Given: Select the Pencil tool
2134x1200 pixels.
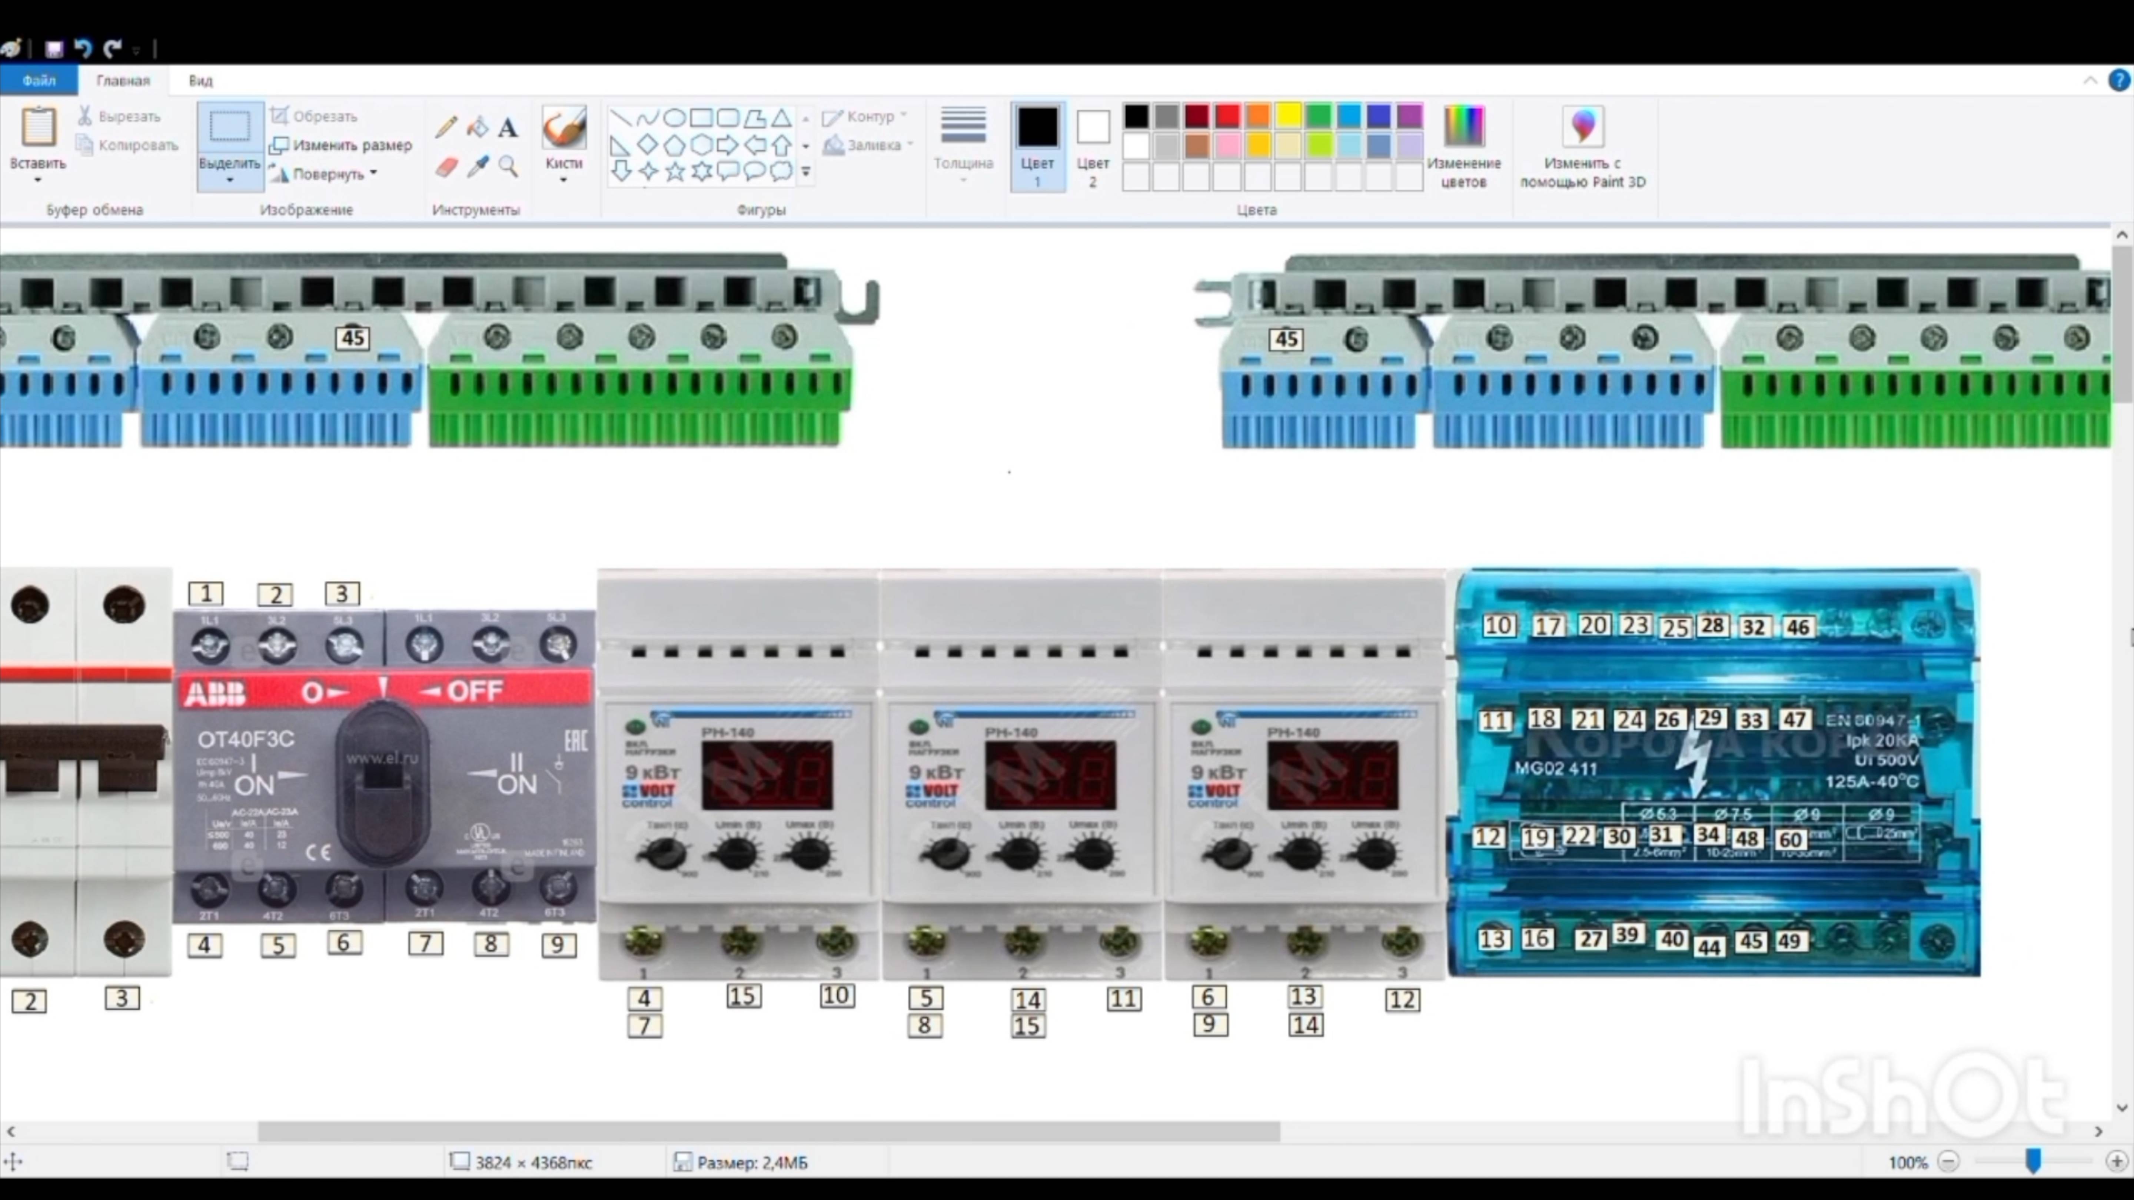Looking at the screenshot, I should [x=446, y=127].
